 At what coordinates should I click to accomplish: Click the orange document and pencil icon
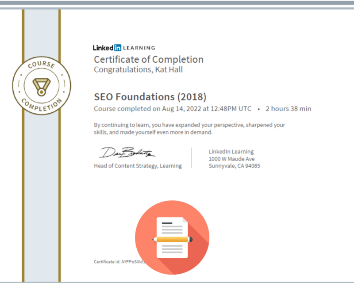pos(172,237)
